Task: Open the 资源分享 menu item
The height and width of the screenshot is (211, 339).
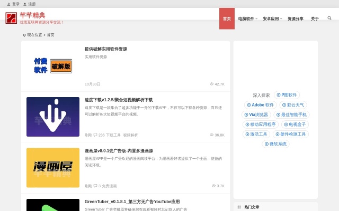Action: [x=296, y=18]
